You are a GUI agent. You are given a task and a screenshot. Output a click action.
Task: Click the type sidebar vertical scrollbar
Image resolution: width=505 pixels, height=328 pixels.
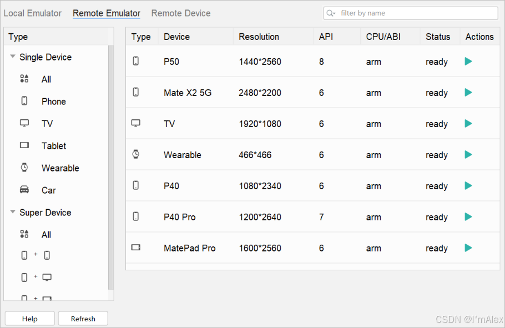click(111, 168)
